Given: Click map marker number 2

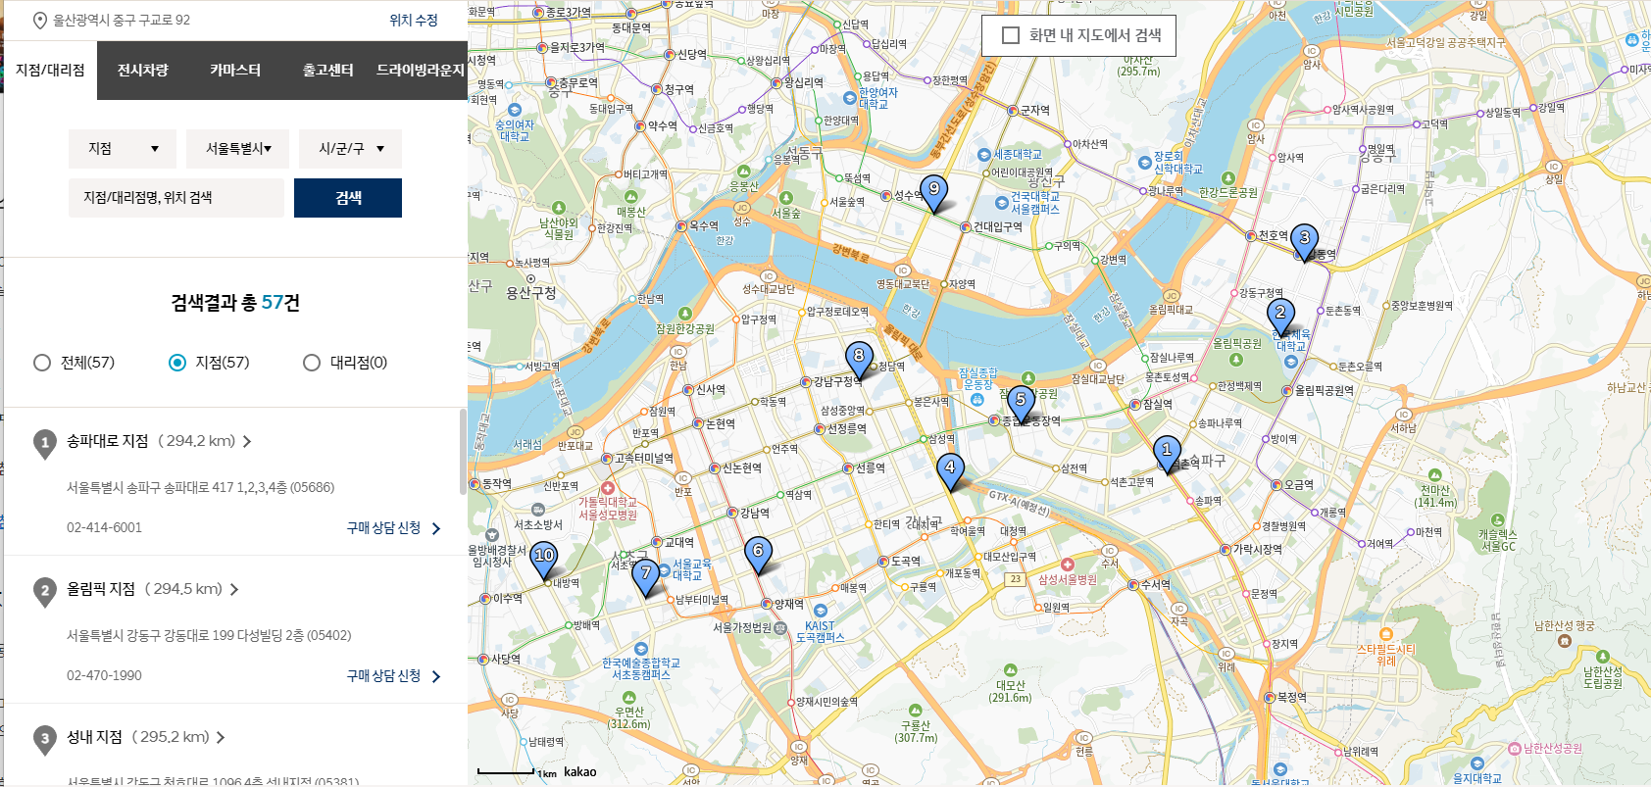Looking at the screenshot, I should [1280, 317].
